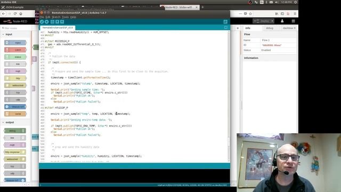The height and width of the screenshot is (192, 341).
Task: Select the Node-RED info sidebar tab
Action: point(253,28)
